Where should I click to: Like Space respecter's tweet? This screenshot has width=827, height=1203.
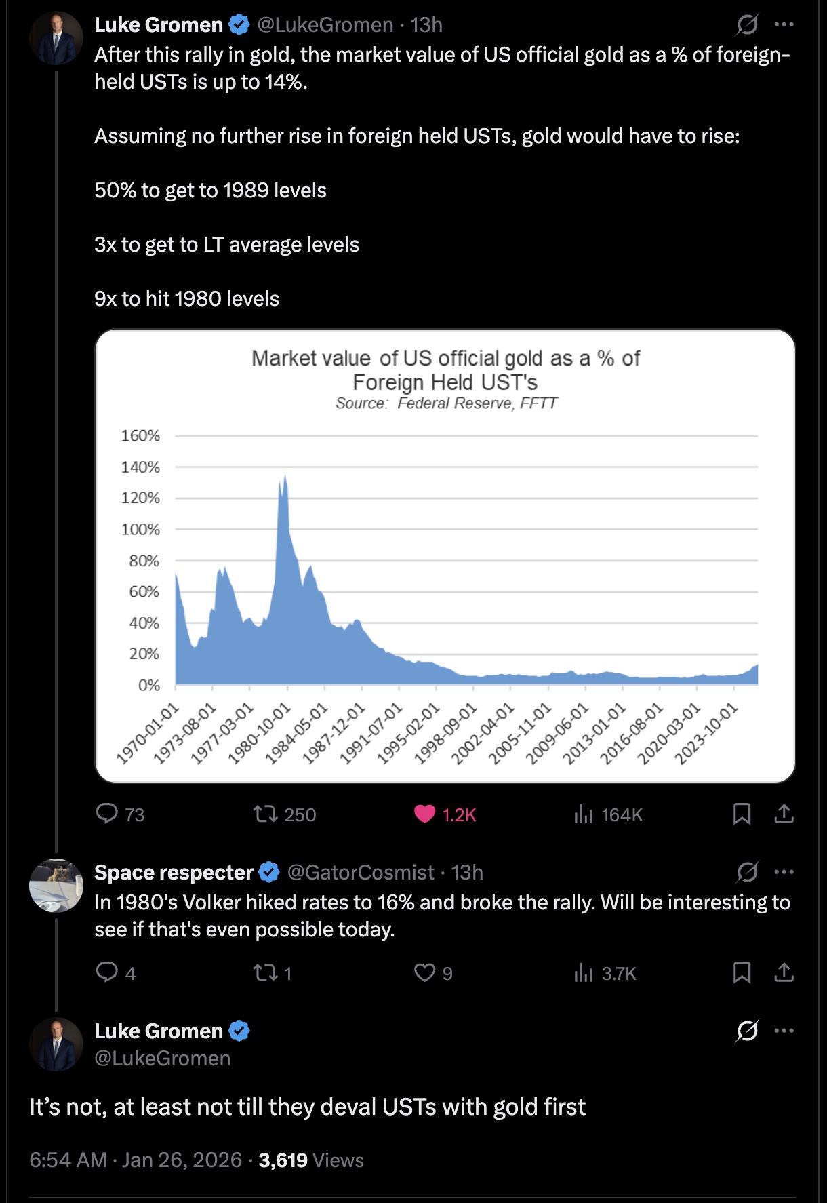coord(425,973)
